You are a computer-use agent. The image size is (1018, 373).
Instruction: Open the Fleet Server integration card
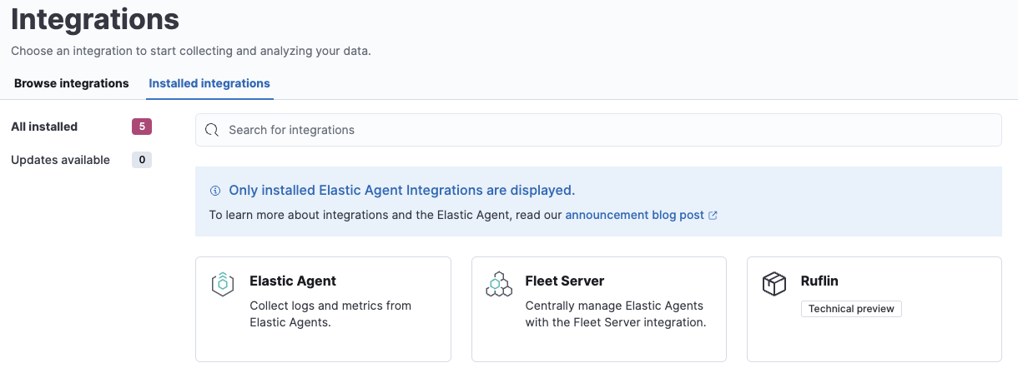pos(599,309)
